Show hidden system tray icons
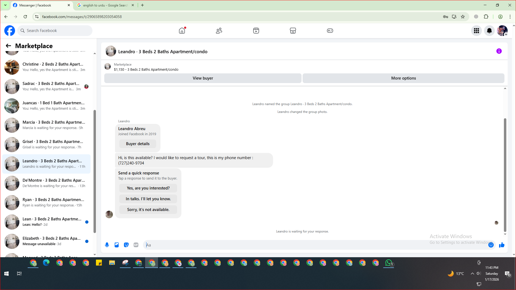The width and height of the screenshot is (516, 290). (472, 274)
